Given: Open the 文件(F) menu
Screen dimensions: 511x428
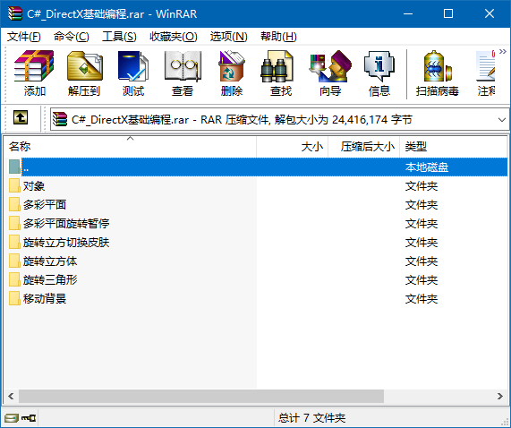Looking at the screenshot, I should (x=24, y=37).
